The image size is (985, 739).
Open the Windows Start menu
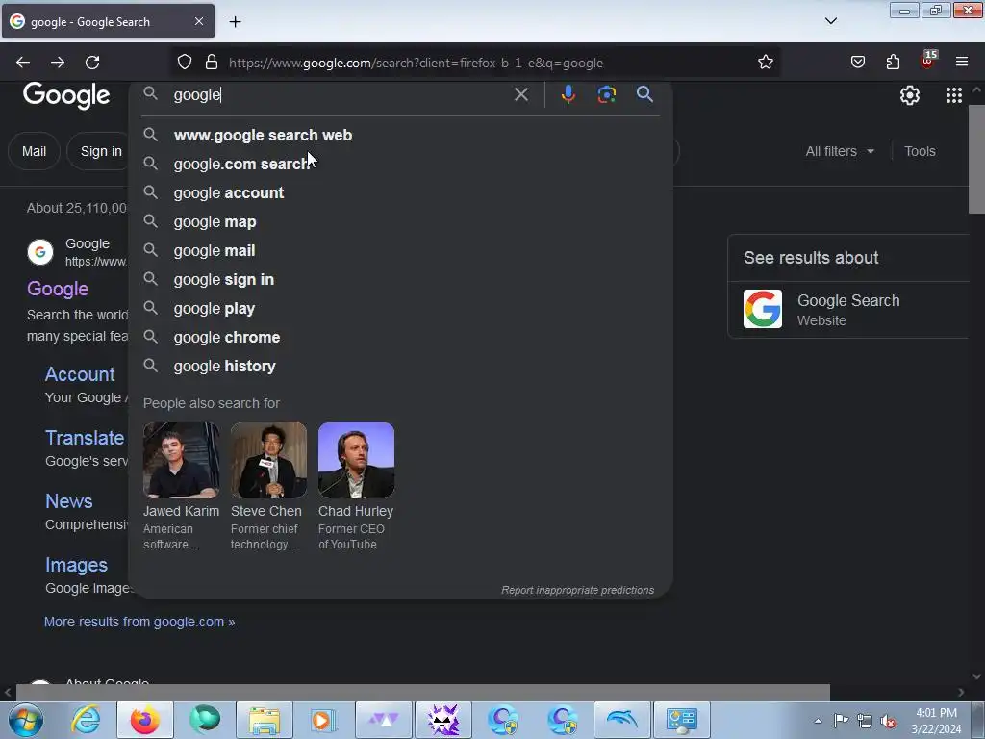click(x=26, y=720)
